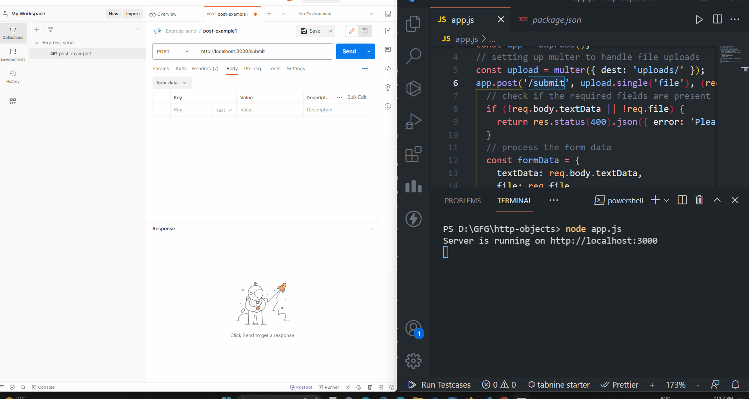Open the VS Code Extensions icon

coord(413,154)
